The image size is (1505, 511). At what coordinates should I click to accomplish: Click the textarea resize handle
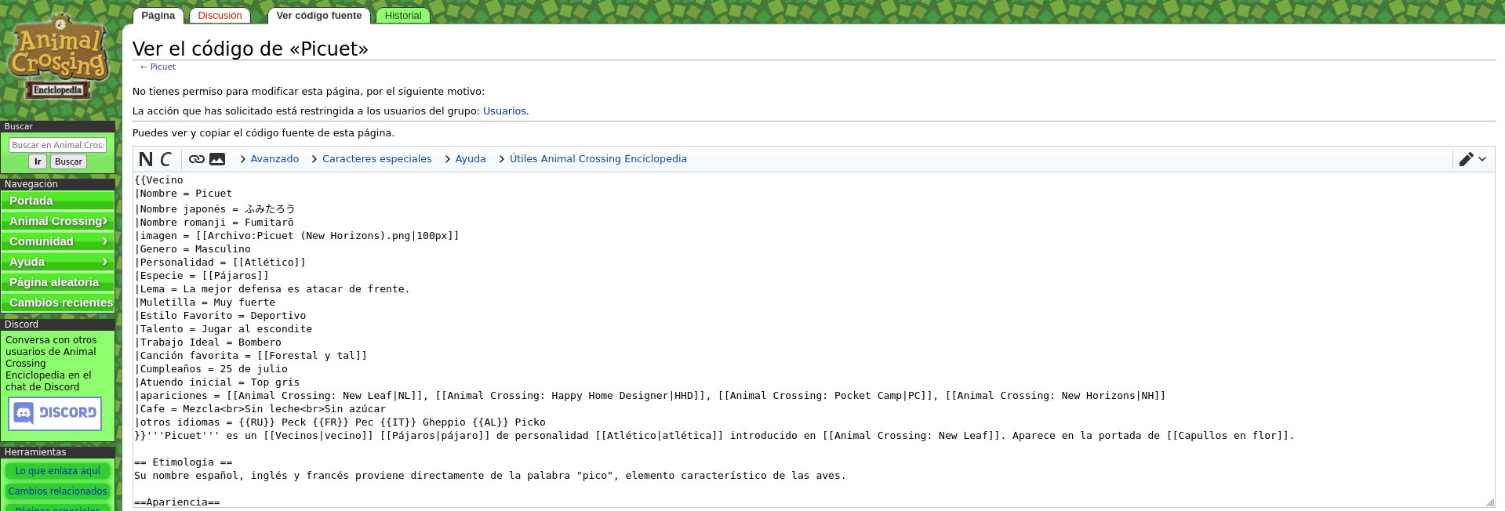pyautogui.click(x=1489, y=502)
